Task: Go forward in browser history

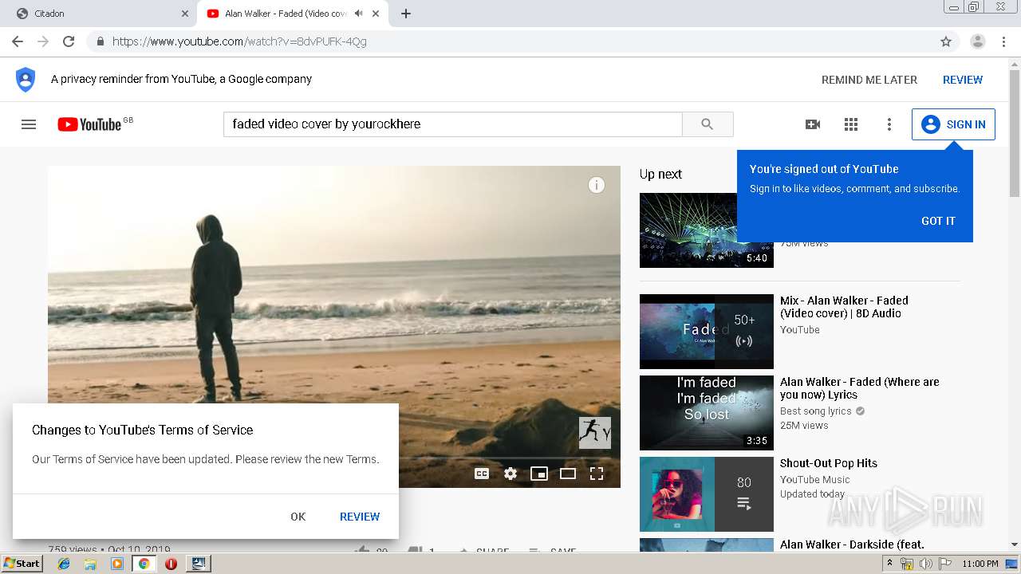Action: pos(43,41)
